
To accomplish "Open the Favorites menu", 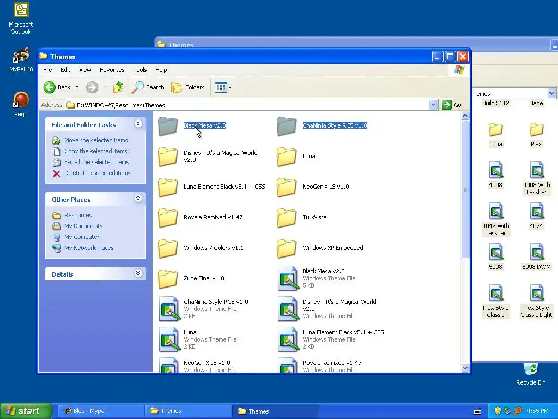I will [x=112, y=70].
